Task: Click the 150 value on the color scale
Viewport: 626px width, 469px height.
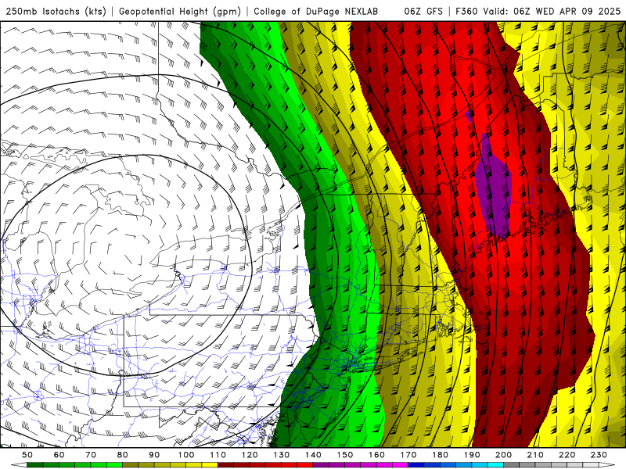Action: (345, 455)
